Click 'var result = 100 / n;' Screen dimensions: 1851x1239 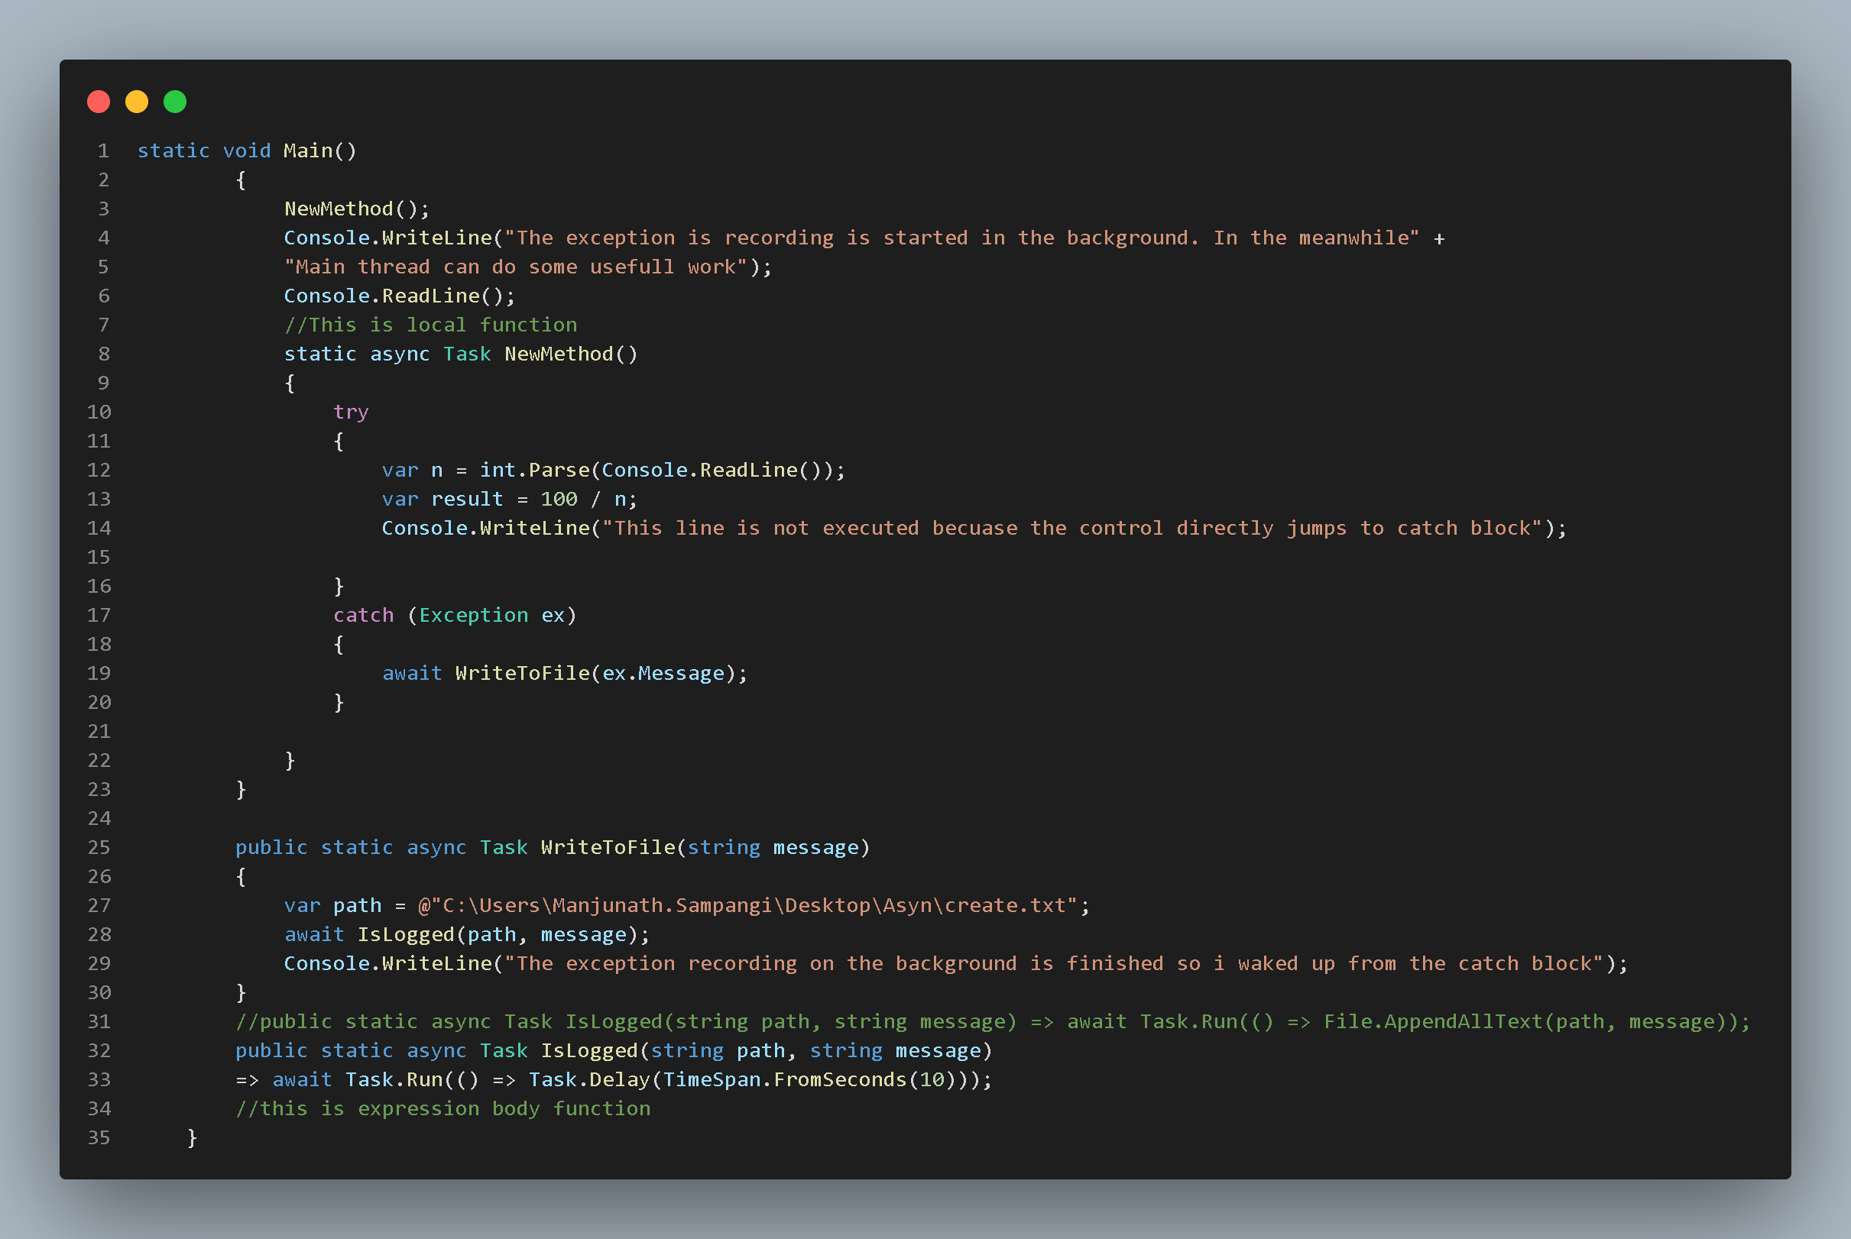[509, 500]
